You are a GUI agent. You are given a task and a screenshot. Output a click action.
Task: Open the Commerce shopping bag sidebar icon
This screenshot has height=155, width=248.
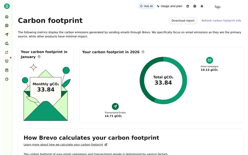point(7,70)
